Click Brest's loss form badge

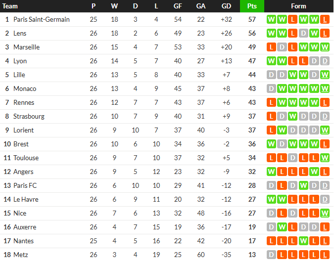click(325, 144)
